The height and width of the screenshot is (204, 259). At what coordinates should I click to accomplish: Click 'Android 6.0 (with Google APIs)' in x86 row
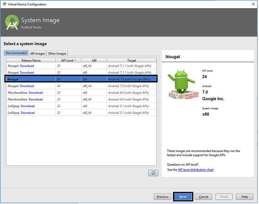tap(129, 93)
